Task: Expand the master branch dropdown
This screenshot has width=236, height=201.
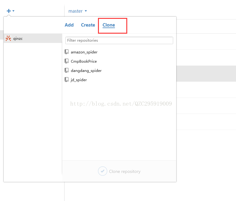Action: click(x=78, y=11)
